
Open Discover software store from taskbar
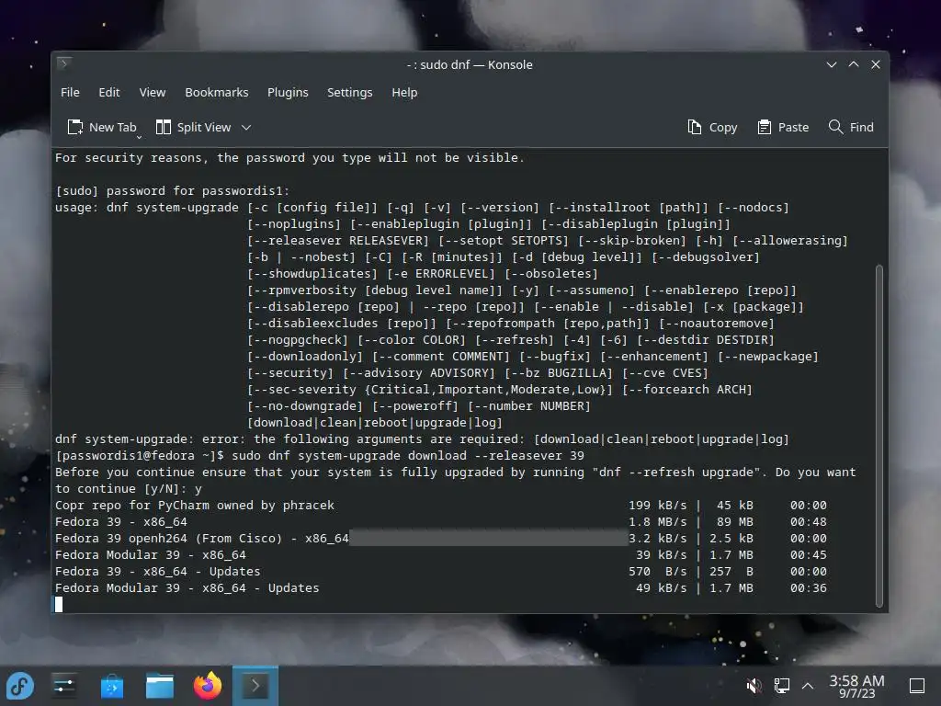[112, 686]
